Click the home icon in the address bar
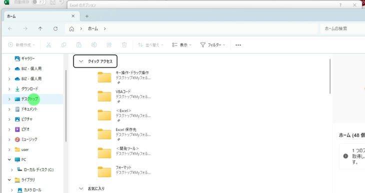Viewport: 365px width, 193px height. click(71, 29)
